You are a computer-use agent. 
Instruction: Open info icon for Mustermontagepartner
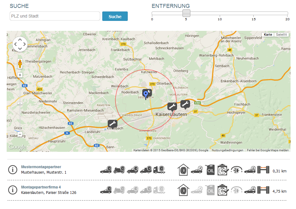(x=13, y=170)
